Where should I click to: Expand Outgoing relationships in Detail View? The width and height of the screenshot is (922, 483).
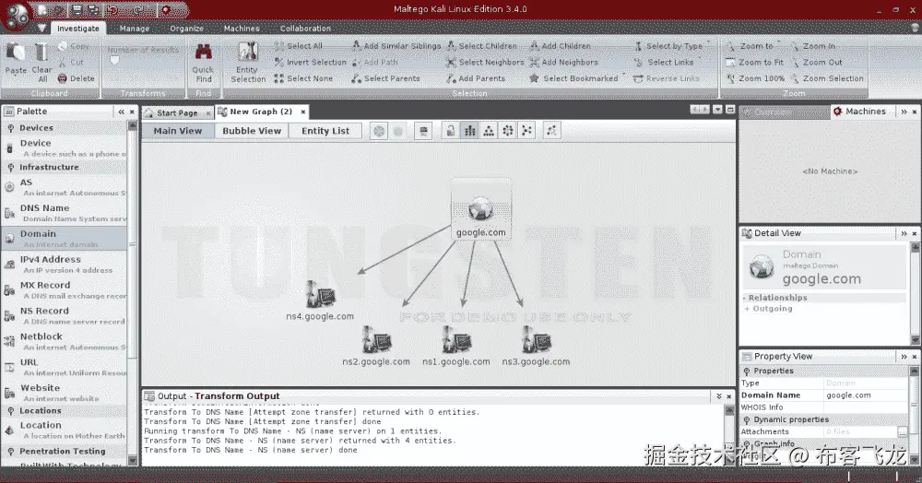point(748,309)
